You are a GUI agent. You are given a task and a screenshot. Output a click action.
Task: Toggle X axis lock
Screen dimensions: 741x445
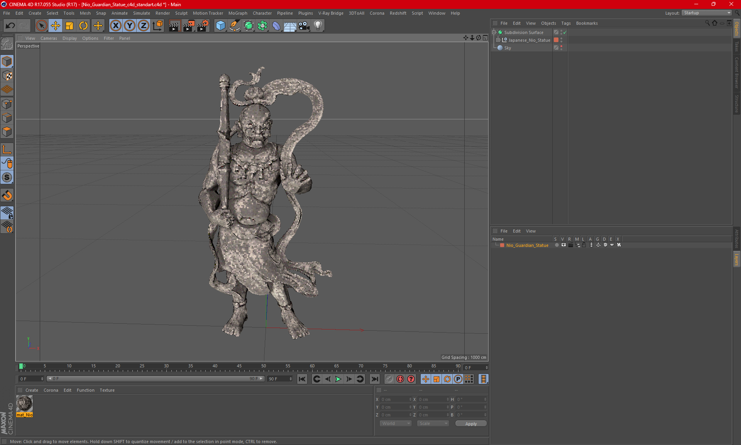[x=115, y=26]
